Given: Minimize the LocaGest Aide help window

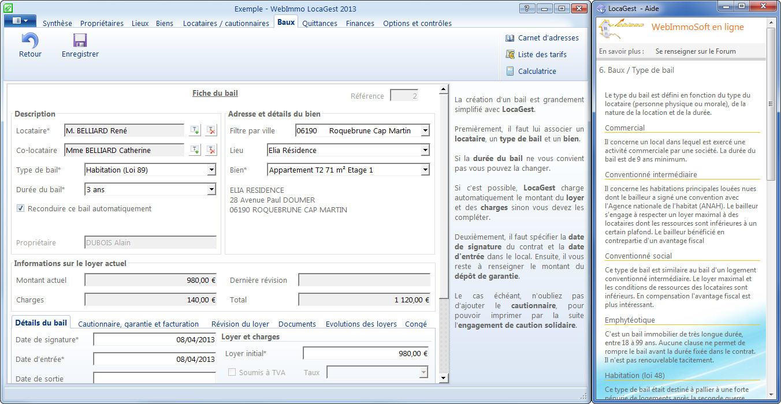Looking at the screenshot, I should pyautogui.click(x=726, y=8).
